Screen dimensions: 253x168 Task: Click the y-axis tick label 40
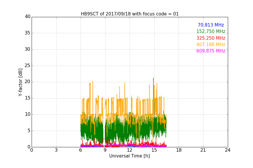click(28, 17)
